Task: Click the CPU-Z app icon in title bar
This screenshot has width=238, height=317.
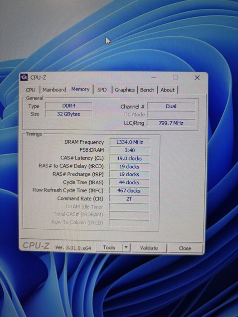Action: 24,77
